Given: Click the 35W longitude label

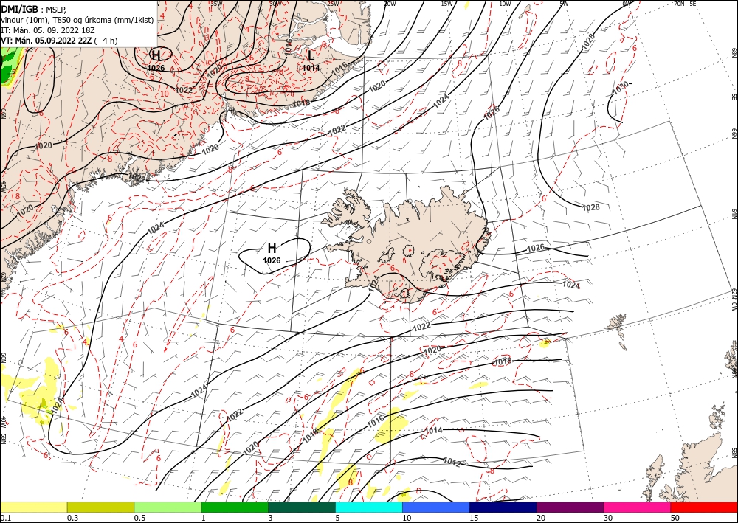Looking at the screenshot, I should click(216, 3).
